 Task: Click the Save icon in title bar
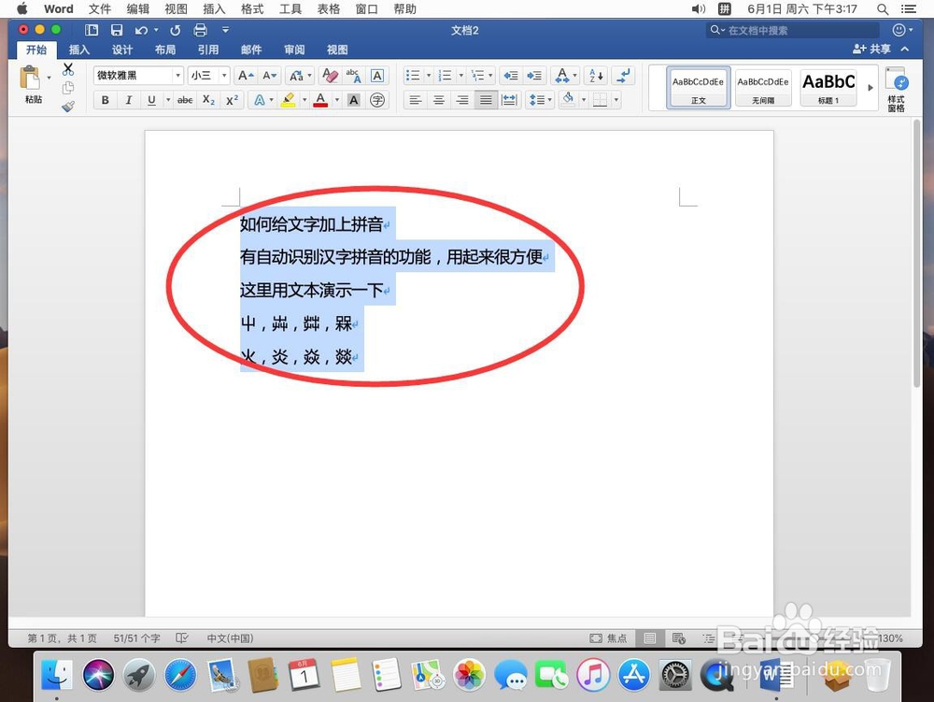(x=117, y=30)
